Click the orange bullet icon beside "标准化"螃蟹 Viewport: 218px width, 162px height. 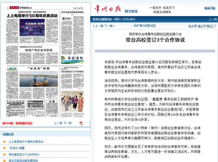coord(4,148)
